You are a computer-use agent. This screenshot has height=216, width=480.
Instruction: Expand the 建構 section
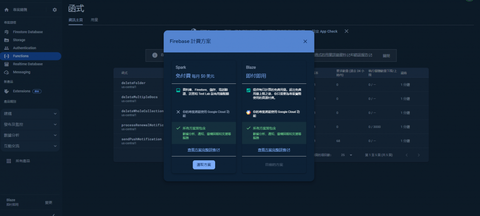tap(30, 113)
